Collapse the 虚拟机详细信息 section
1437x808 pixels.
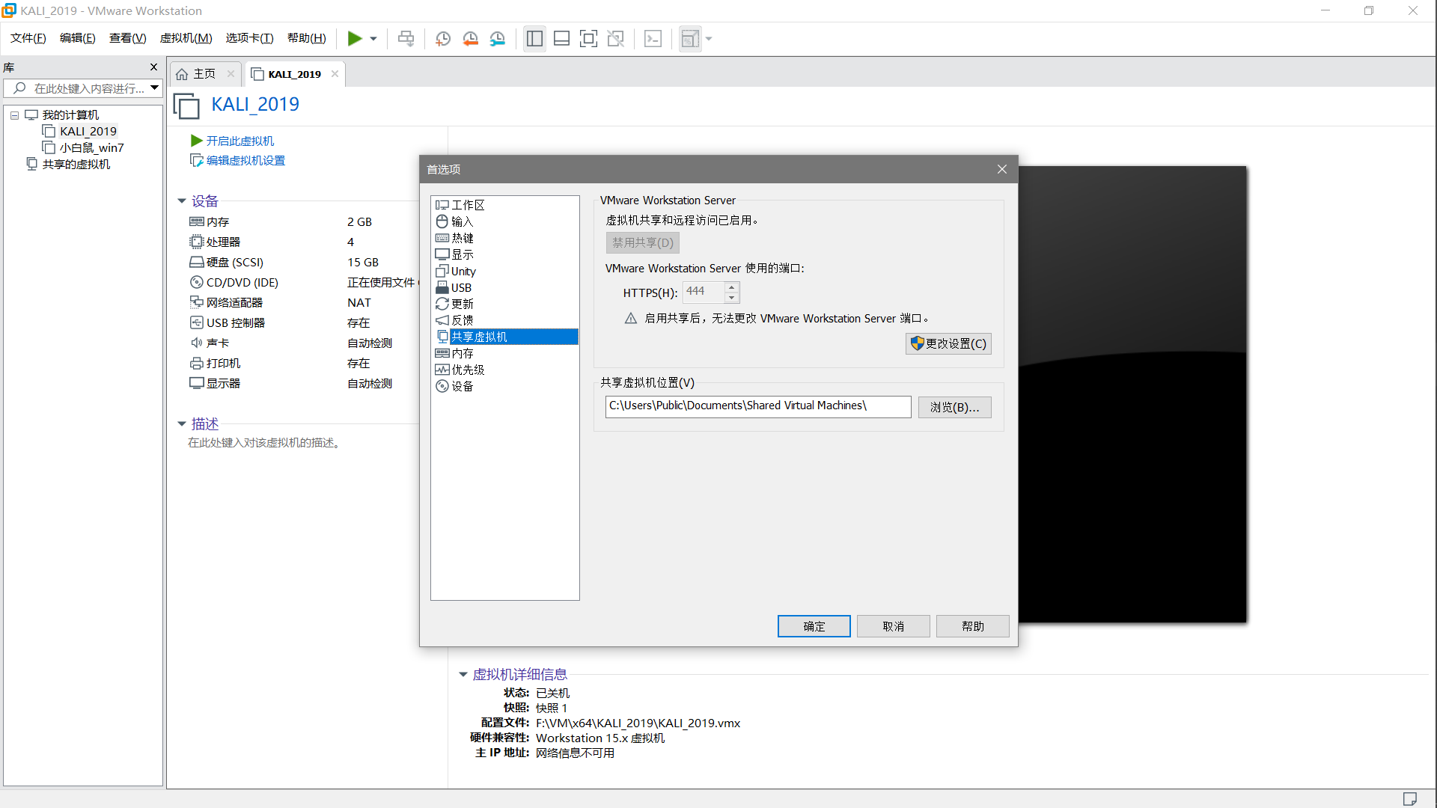pyautogui.click(x=463, y=675)
